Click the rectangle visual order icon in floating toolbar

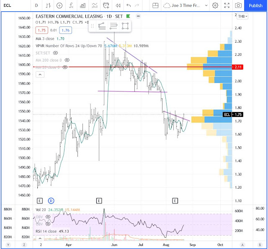[x=125, y=26]
